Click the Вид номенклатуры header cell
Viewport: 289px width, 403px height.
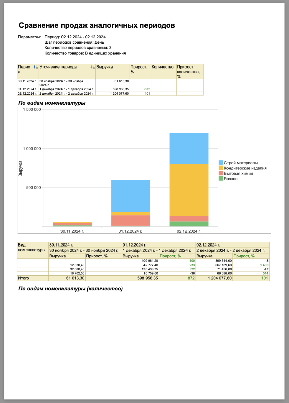tap(33, 248)
